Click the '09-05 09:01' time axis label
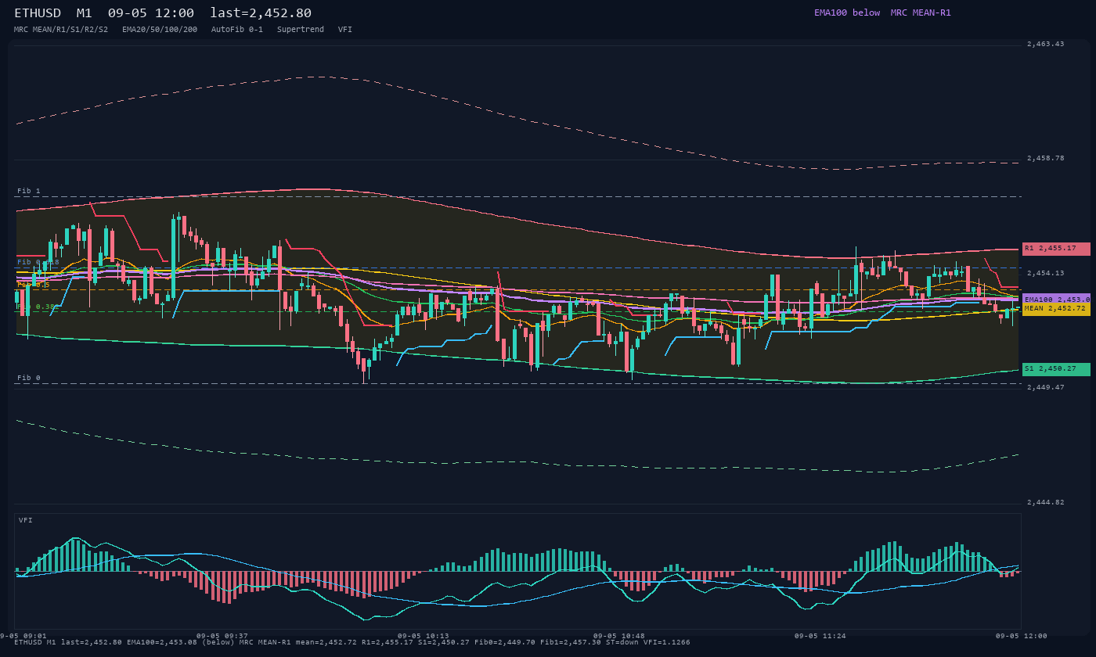Viewport: 1096px width, 657px height. (23, 636)
